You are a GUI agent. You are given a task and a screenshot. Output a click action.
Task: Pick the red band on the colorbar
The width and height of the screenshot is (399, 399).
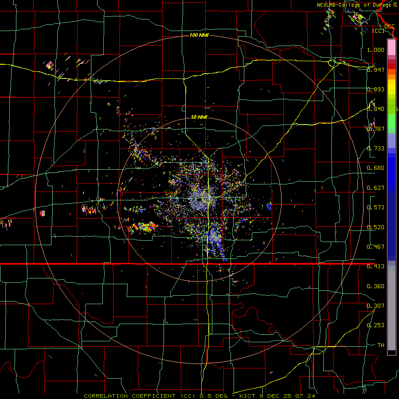click(391, 66)
